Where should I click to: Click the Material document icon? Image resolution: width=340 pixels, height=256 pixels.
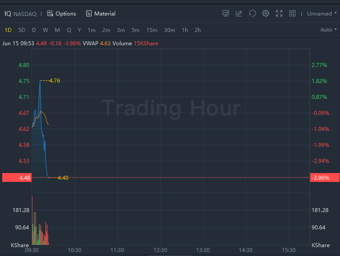89,14
